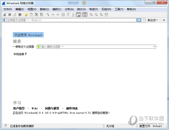Open the 捕获(C) menu

pyautogui.click(x=57, y=9)
